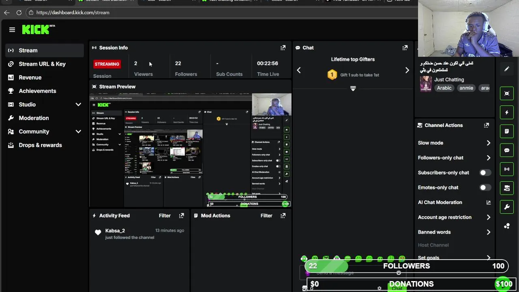This screenshot has height=292, width=519.
Task: Click the wrench icon in right rail
Action: [x=506, y=207]
